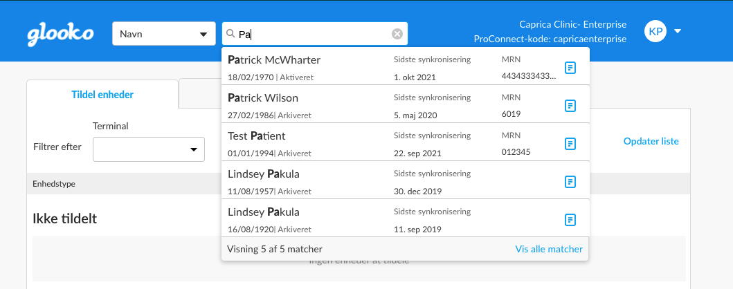
Task: Click Vis alle matcher link
Action: pos(549,249)
